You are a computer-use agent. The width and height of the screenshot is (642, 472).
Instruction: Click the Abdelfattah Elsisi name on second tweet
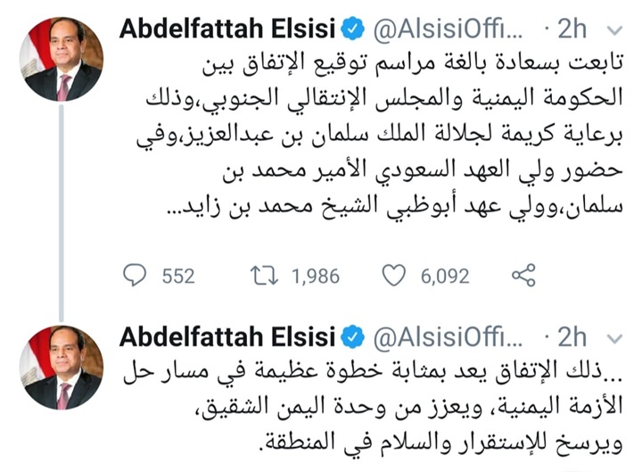pyautogui.click(x=227, y=336)
